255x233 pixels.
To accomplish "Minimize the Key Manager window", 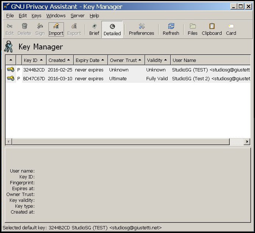I will 234,7.
